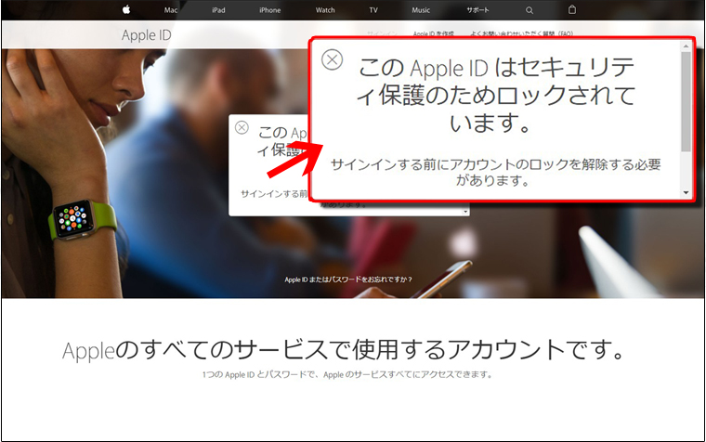Open the search magnifier icon

pos(529,10)
